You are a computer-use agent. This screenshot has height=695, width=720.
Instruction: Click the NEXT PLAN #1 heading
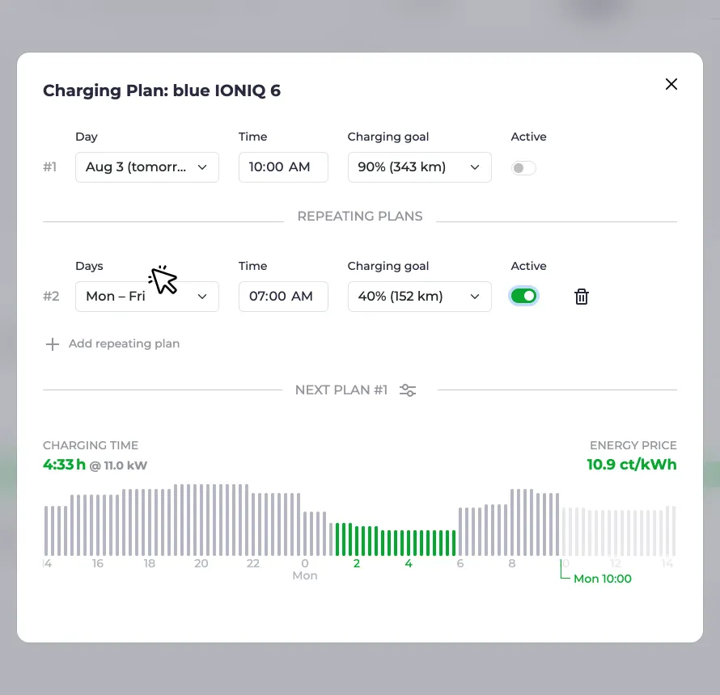[341, 390]
